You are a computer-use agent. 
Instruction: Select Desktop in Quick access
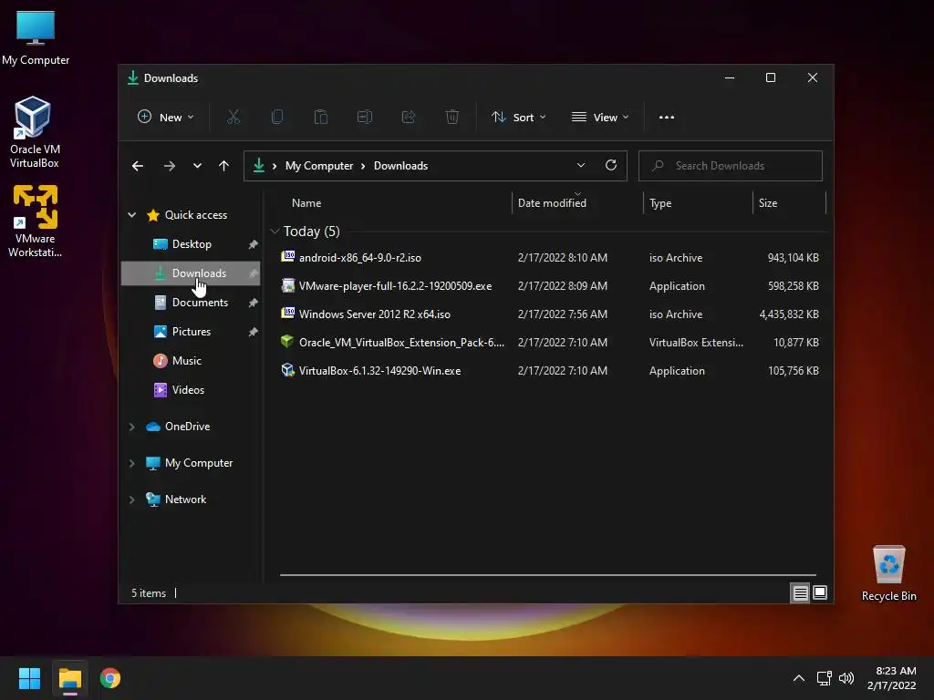coord(191,244)
